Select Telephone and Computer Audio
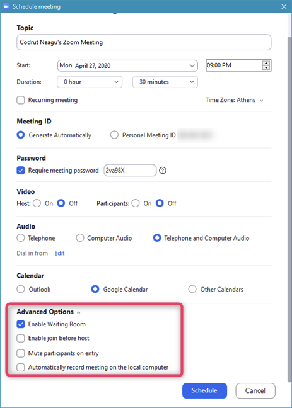Viewport: 292px width, 408px height. pyautogui.click(x=157, y=238)
